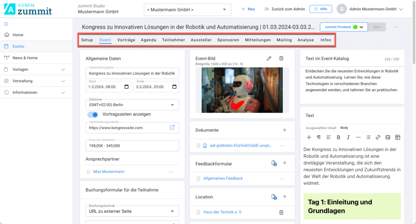The height and width of the screenshot is (224, 416).
Task: Click the bold formatting icon in Text editor
Action: click(x=338, y=137)
